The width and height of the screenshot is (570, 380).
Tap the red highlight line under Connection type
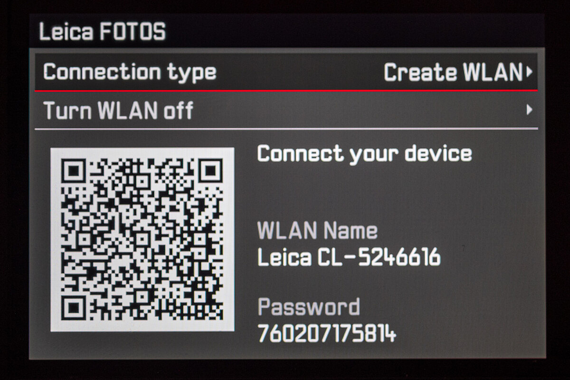(286, 90)
